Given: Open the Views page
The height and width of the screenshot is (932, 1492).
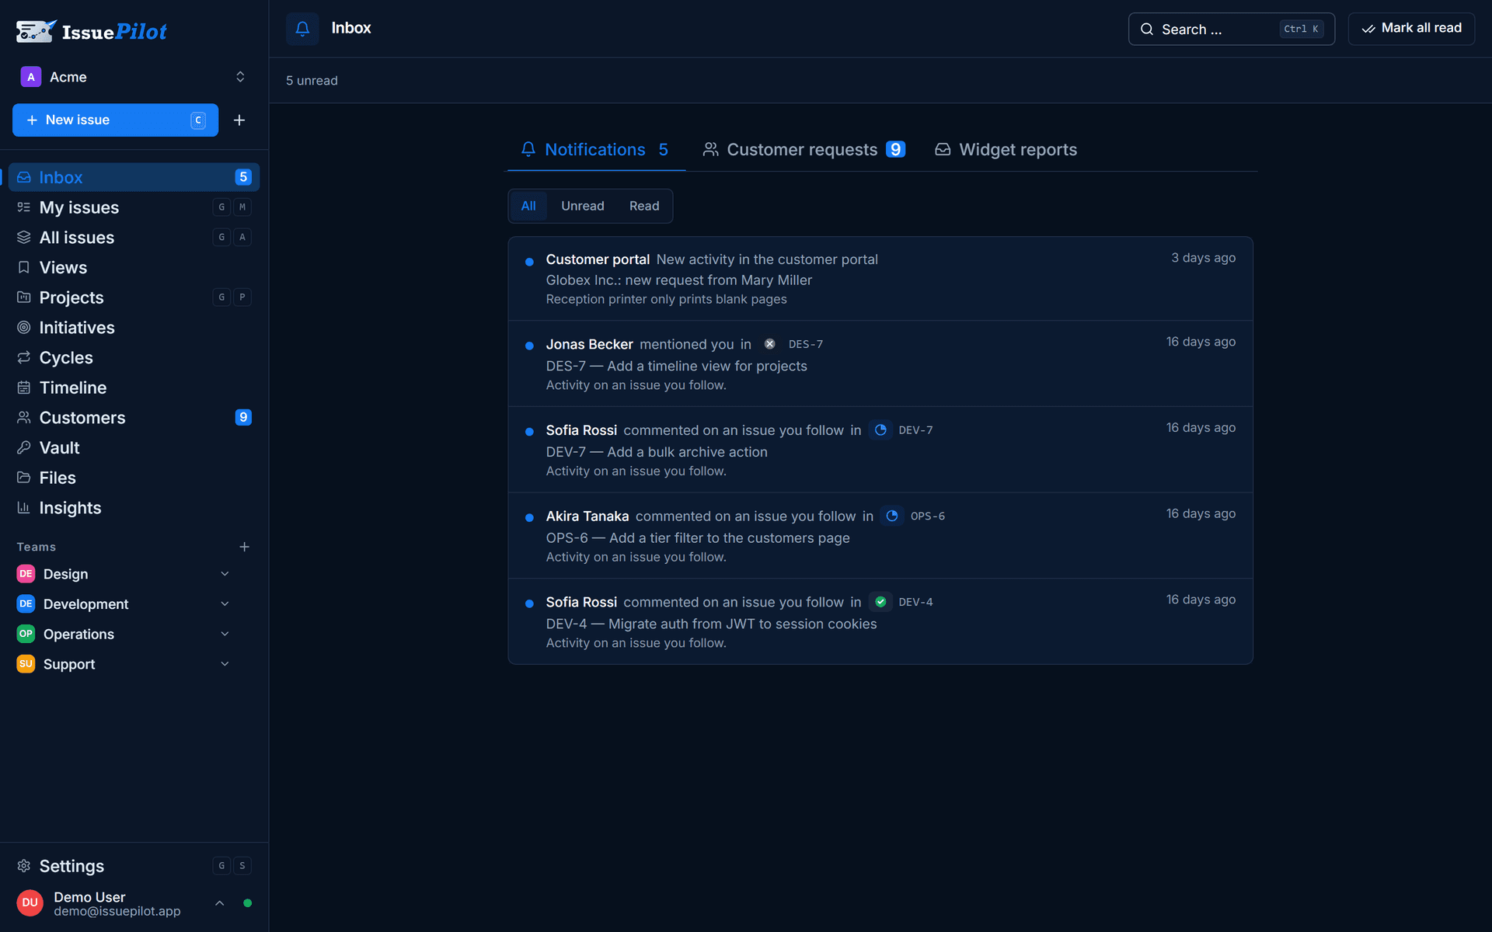Looking at the screenshot, I should (x=134, y=267).
